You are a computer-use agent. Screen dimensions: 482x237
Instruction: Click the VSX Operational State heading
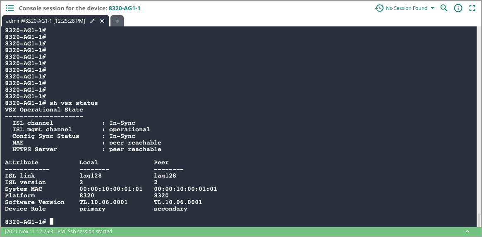pos(44,109)
